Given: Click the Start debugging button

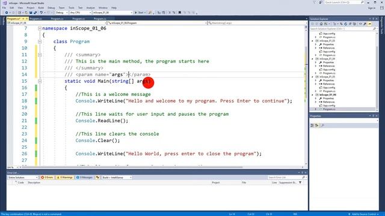Looking at the screenshot, I should click(x=140, y=13).
